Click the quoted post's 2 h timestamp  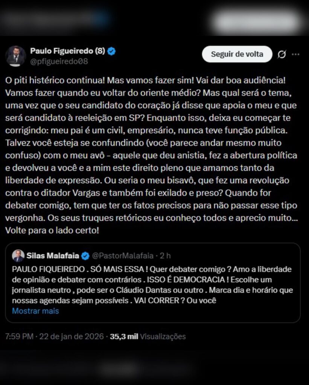click(165, 256)
